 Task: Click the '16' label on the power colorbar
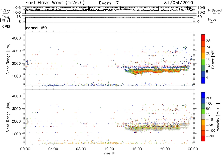click(x=208, y=59)
